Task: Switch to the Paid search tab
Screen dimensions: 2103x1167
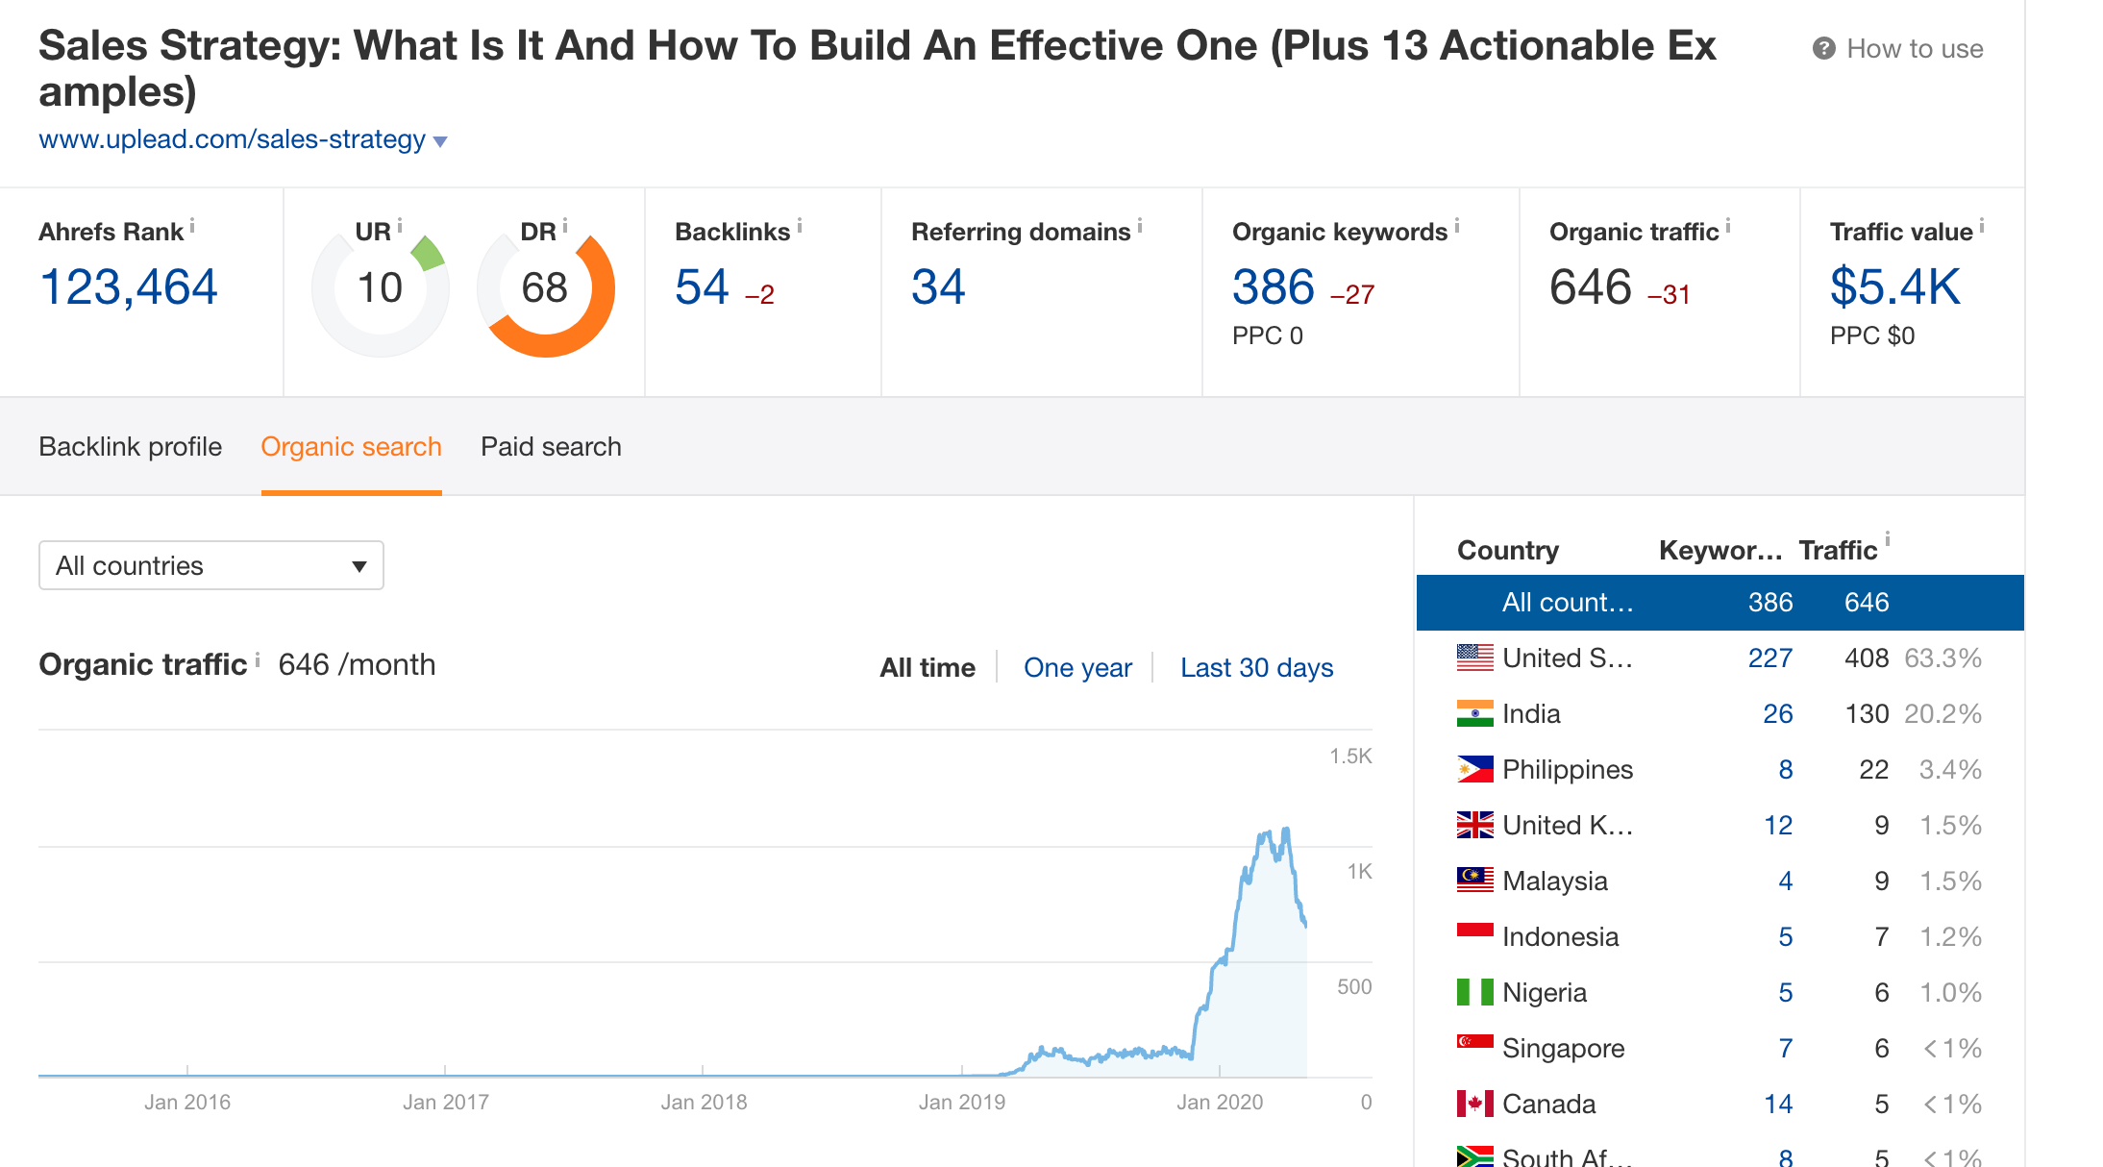Action: [551, 447]
